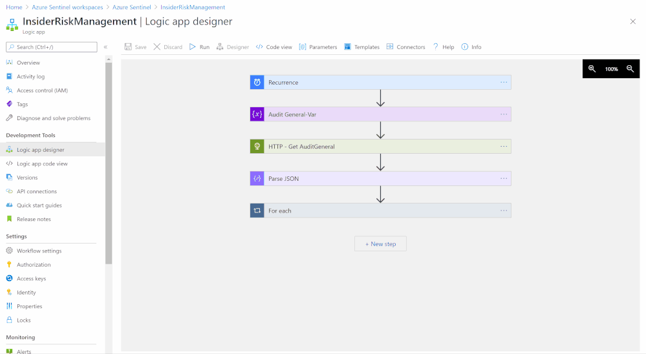Expand the HTTP - Get AuditGeneral card
646x354 pixels.
pyautogui.click(x=381, y=147)
